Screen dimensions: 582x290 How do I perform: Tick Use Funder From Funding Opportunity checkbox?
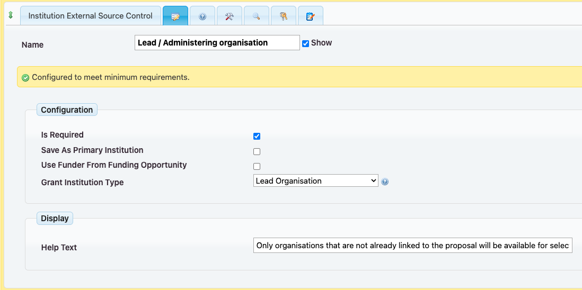257,166
